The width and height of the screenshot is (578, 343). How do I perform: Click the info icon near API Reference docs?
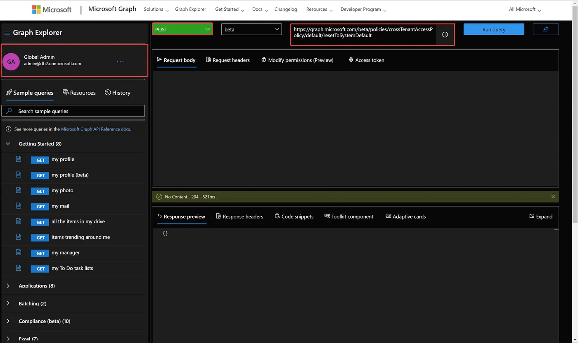pyautogui.click(x=8, y=129)
